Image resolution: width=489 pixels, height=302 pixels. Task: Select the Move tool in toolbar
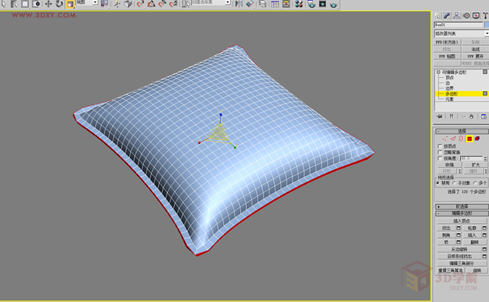coord(48,4)
